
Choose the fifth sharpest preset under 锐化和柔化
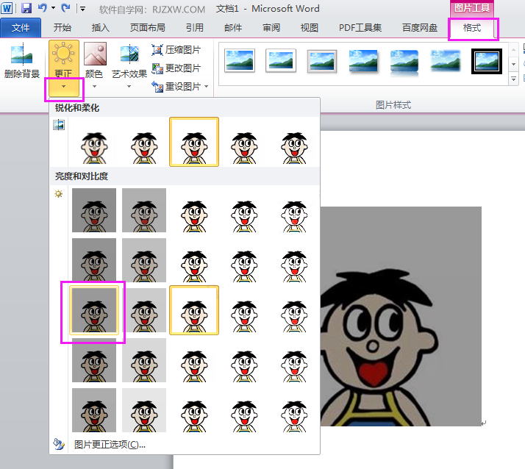pyautogui.click(x=295, y=142)
